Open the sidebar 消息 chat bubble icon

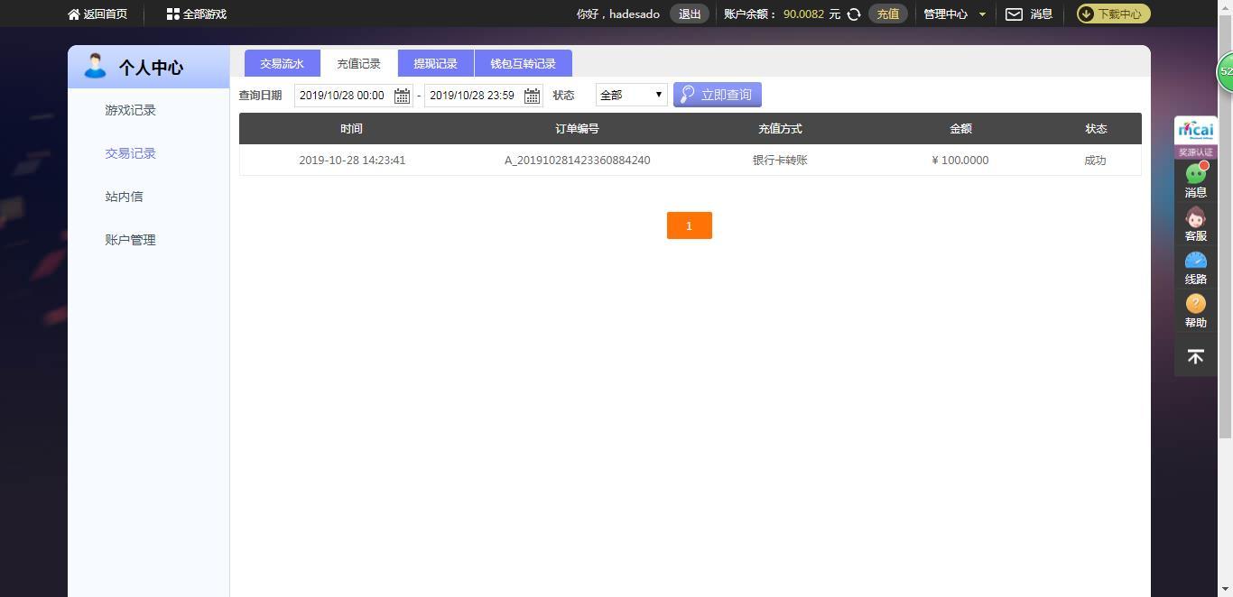tap(1196, 174)
